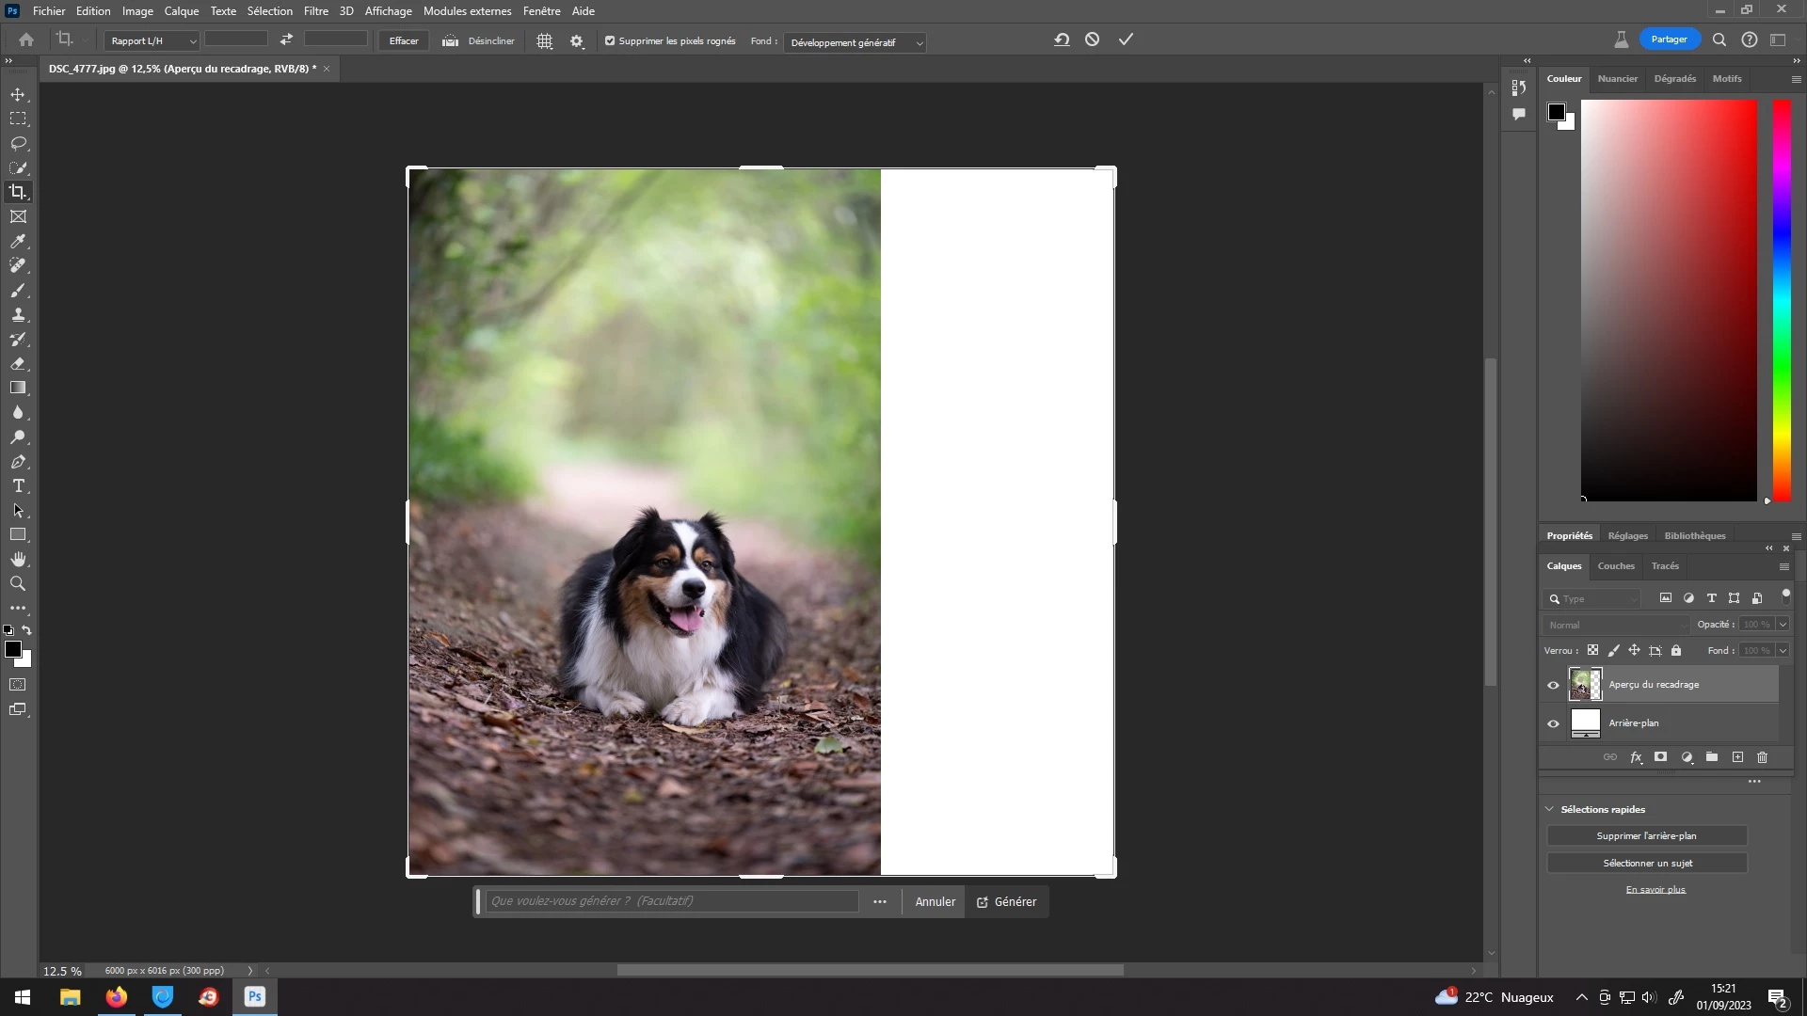Select the Zoom tool

click(18, 583)
